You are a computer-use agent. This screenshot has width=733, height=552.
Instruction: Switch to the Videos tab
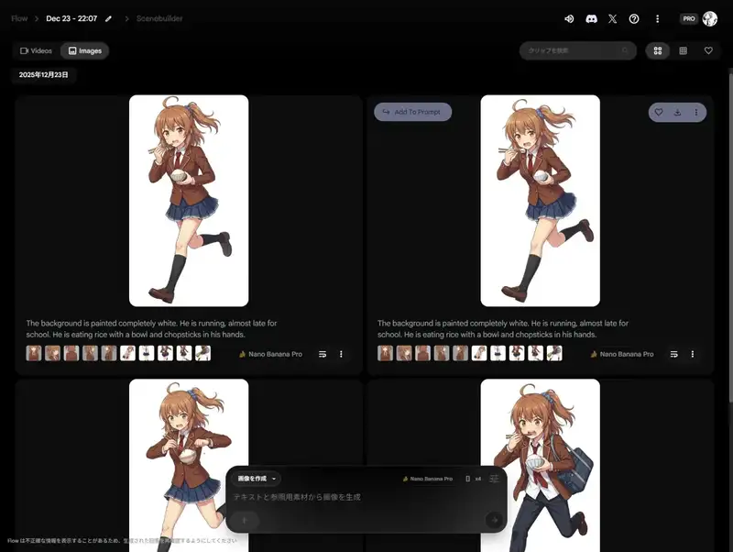pyautogui.click(x=37, y=51)
